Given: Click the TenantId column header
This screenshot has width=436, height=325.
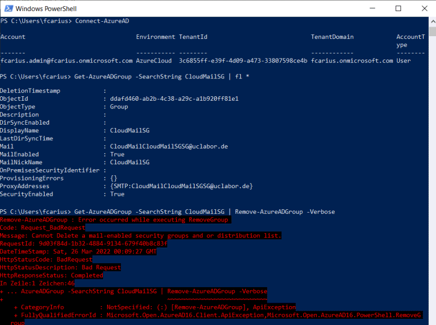Looking at the screenshot, I should click(193, 37).
